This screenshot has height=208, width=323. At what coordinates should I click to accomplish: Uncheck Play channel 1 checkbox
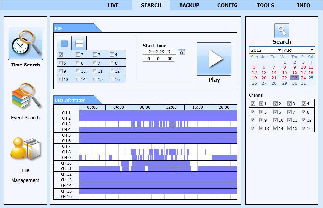(61, 55)
